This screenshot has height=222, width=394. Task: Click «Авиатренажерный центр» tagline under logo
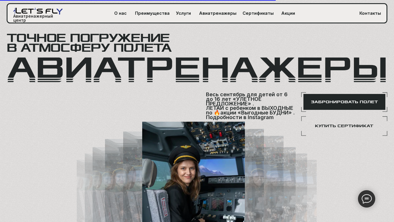(x=33, y=18)
